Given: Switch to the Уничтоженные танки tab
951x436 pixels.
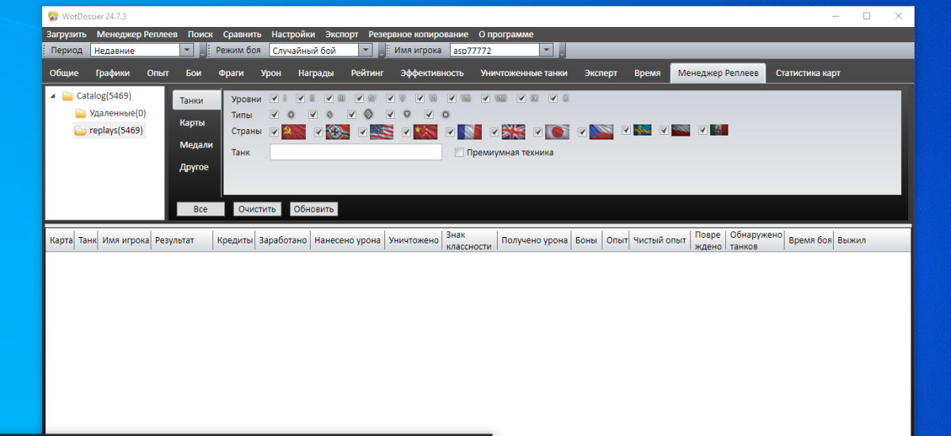Looking at the screenshot, I should coord(524,73).
